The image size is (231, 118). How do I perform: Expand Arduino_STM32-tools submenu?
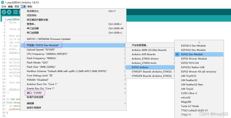150,63
